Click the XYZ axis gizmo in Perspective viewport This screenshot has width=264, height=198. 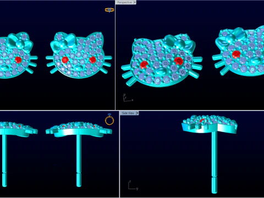click(128, 98)
